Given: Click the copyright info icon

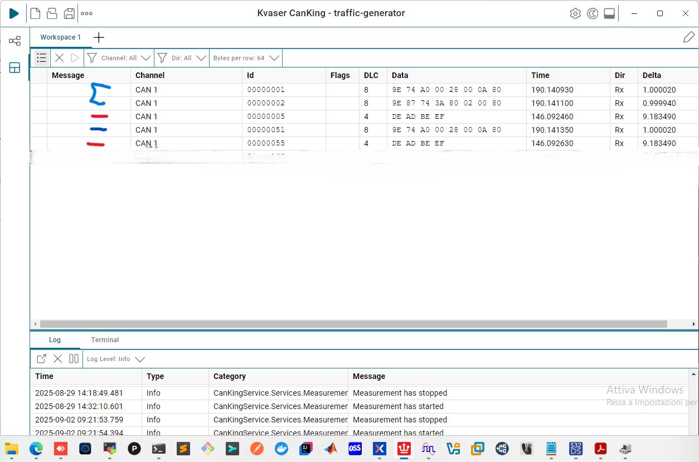Looking at the screenshot, I should 593,13.
